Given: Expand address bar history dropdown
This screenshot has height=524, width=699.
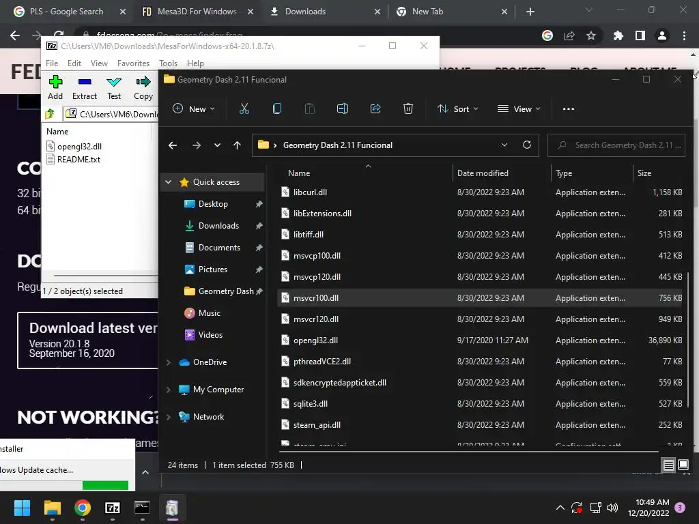Looking at the screenshot, I should pyautogui.click(x=504, y=145).
